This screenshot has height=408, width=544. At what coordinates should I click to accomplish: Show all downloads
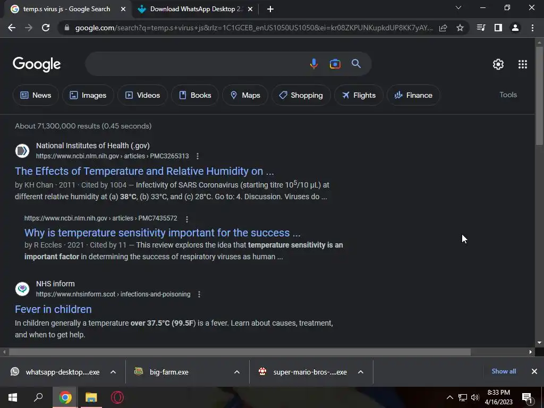(504, 371)
